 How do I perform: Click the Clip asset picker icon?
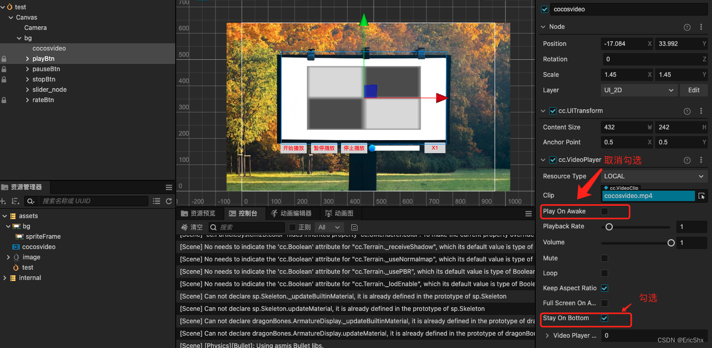[x=701, y=196]
